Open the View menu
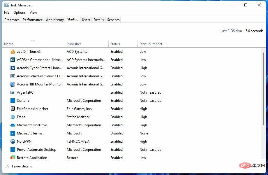The image size is (268, 175). click(x=33, y=13)
